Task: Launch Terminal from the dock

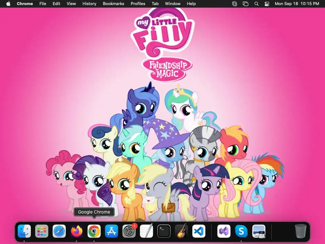Action: 164,231
